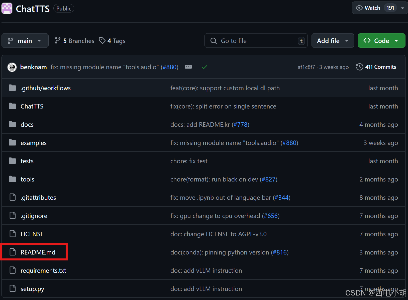408x300 pixels.
Task: Open the examples folder
Action: click(x=34, y=143)
